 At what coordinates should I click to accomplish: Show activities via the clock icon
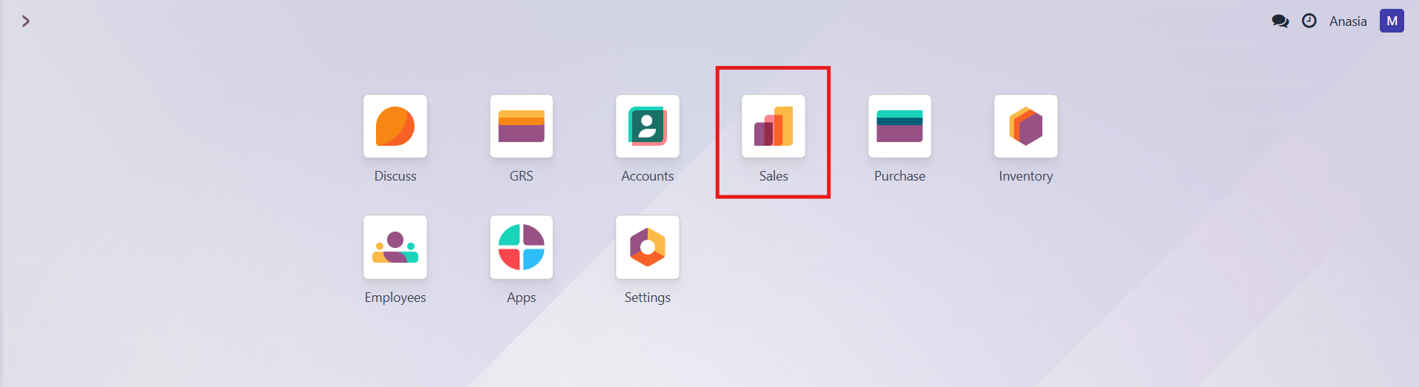point(1309,21)
